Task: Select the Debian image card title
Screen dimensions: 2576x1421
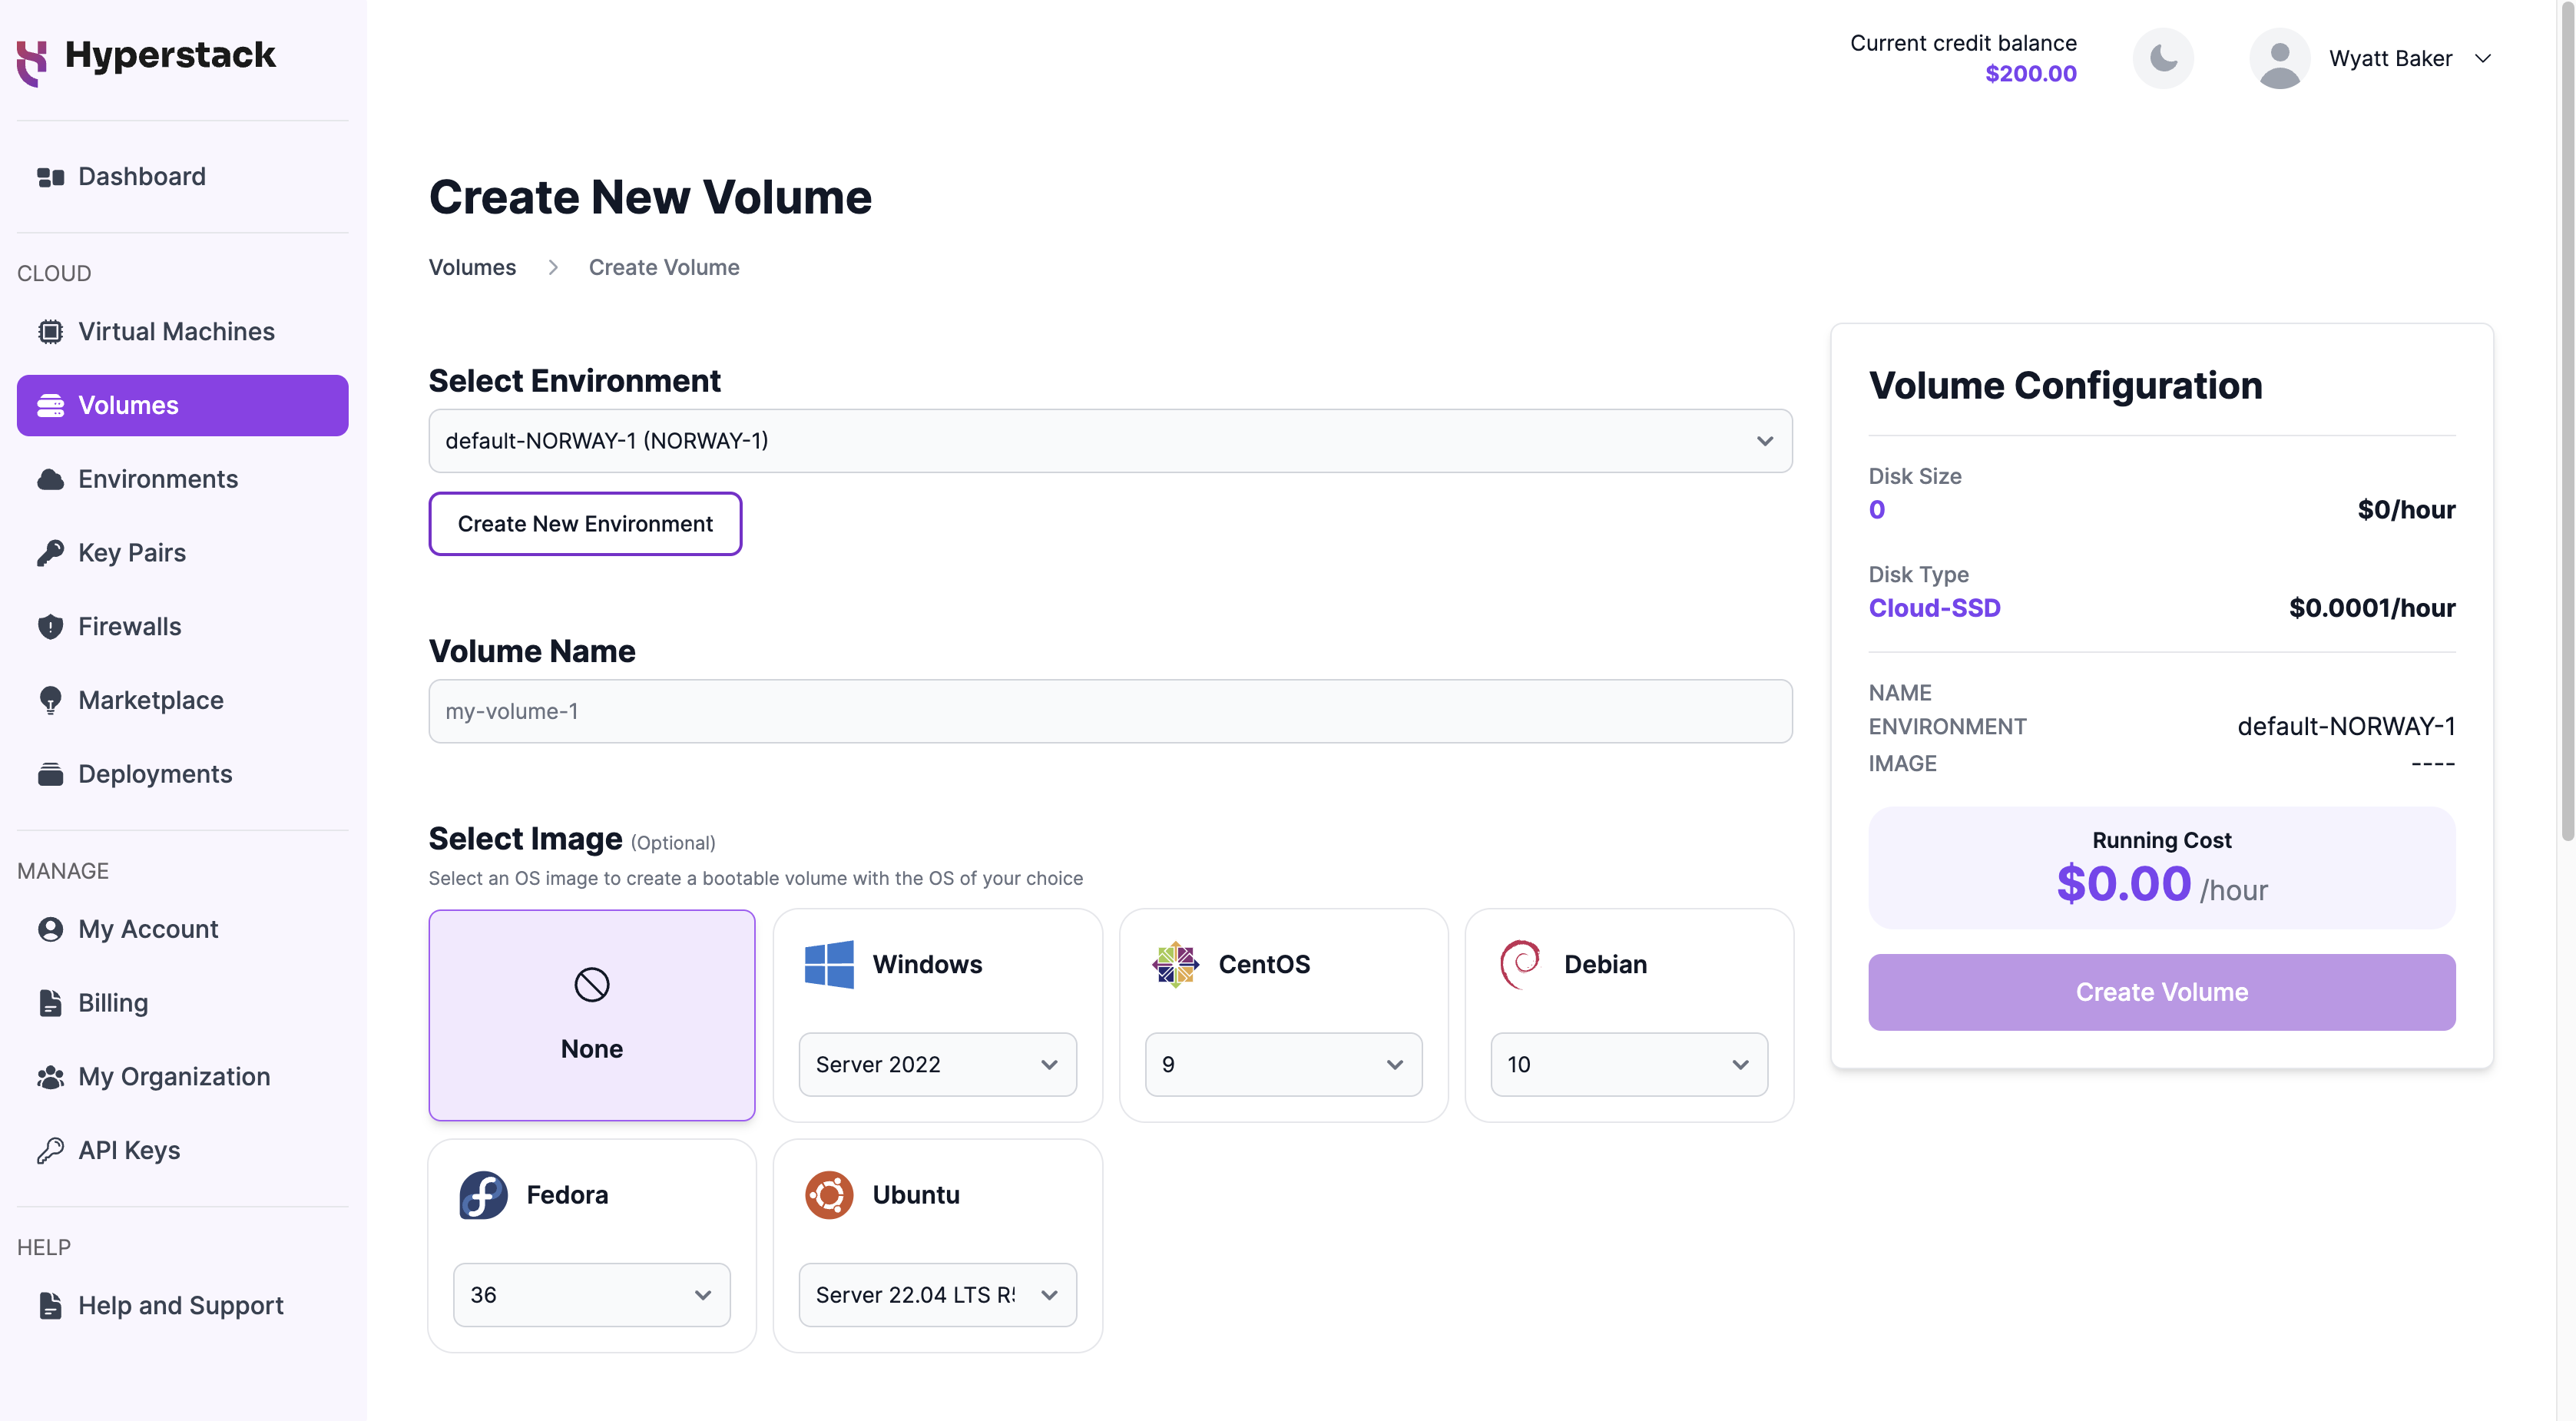Action: [1605, 964]
